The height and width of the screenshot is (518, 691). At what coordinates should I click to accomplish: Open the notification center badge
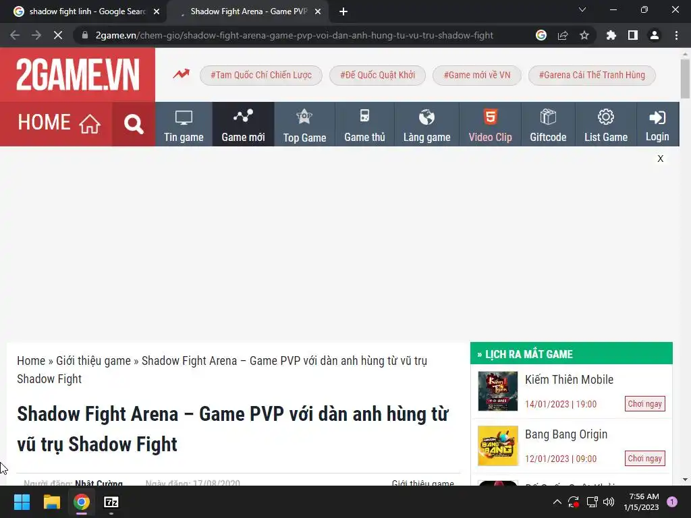tap(672, 502)
